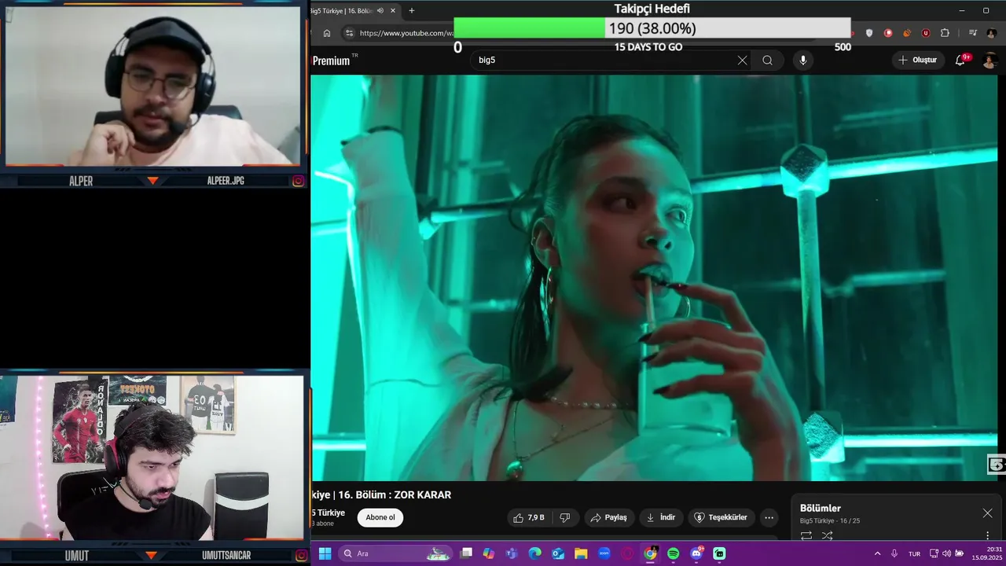
Task: Open Spotify from the taskbar
Action: point(674,553)
